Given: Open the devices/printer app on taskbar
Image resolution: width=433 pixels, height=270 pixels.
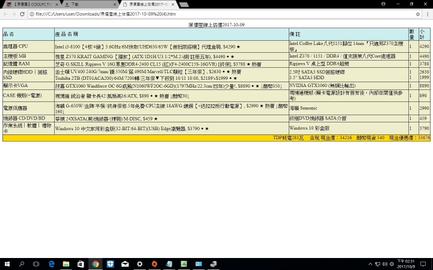Looking at the screenshot, I should pyautogui.click(x=213, y=264).
